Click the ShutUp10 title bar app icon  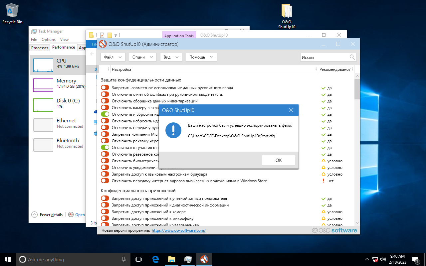pyautogui.click(x=103, y=44)
